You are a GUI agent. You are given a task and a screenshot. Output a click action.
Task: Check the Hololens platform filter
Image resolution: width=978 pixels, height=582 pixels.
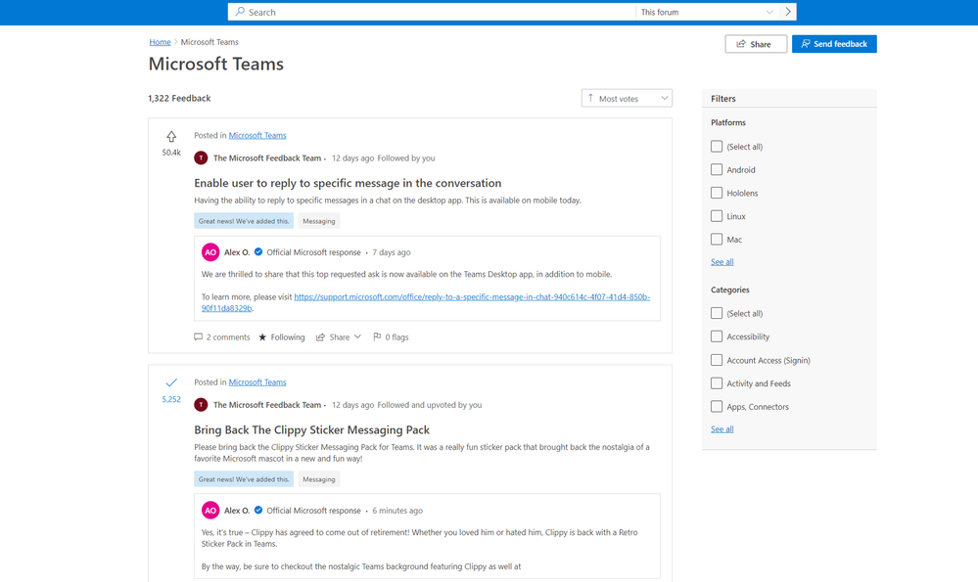click(x=717, y=193)
